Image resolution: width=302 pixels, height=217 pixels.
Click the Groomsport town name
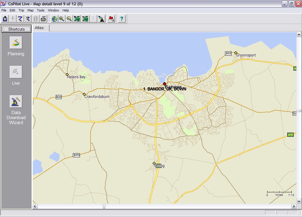coord(246,55)
